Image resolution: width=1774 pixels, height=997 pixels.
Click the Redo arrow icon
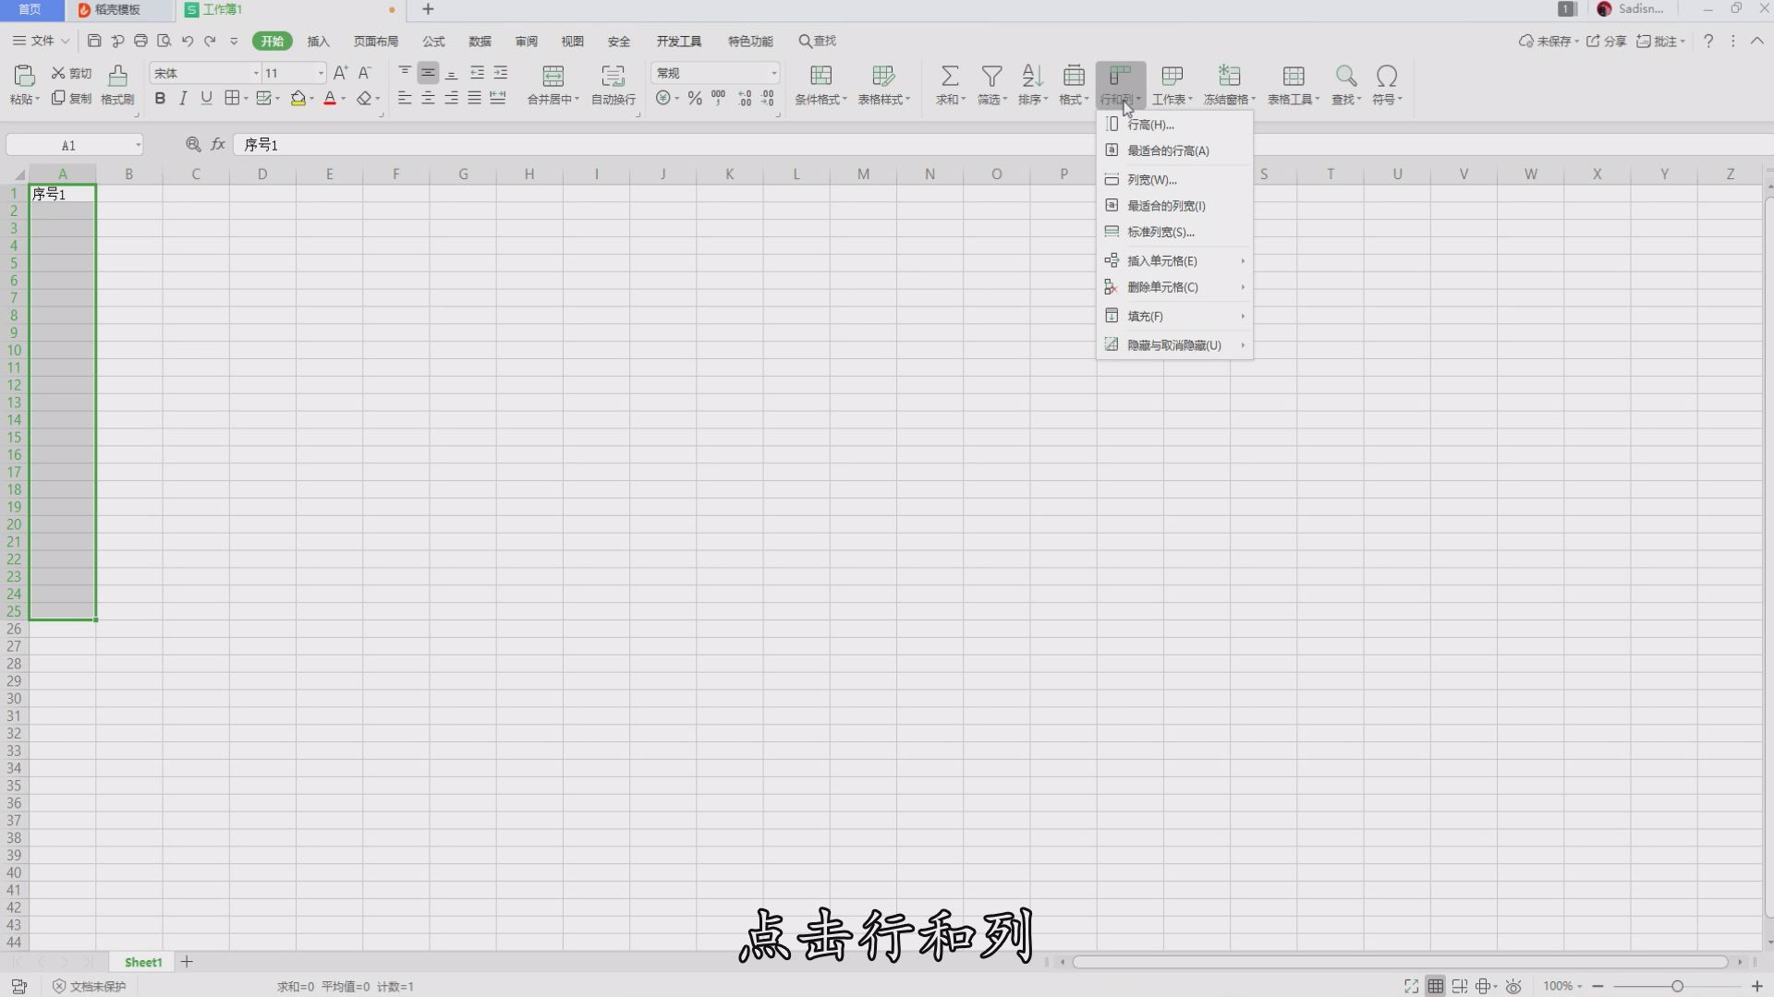(x=210, y=41)
